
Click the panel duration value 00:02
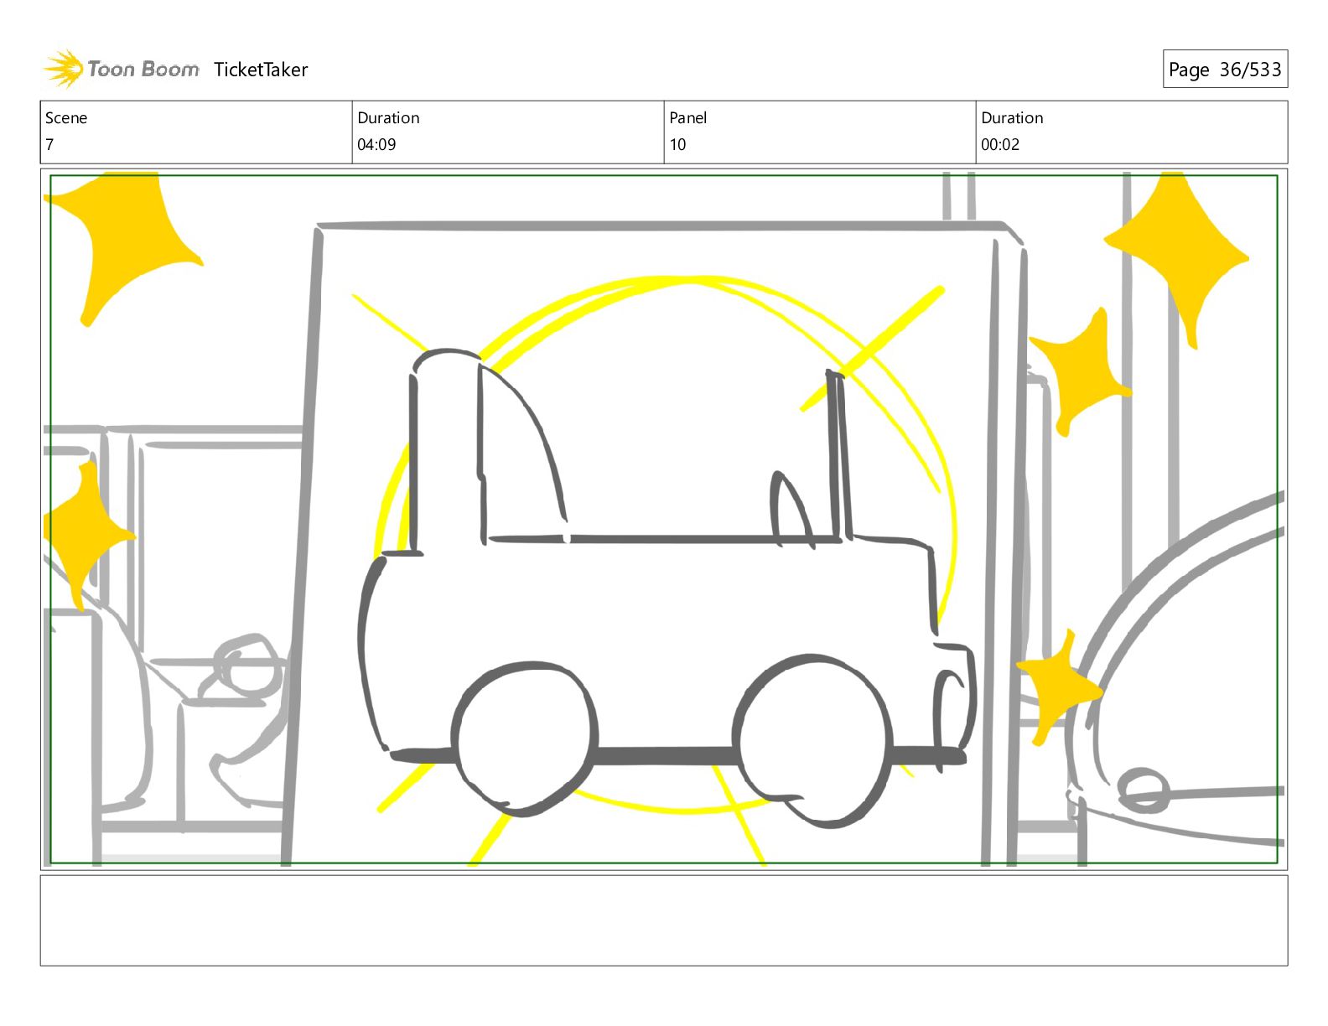(1000, 144)
